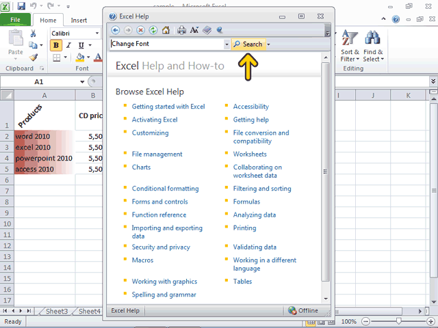Image resolution: width=438 pixels, height=328 pixels.
Task: Go to first sheet navigation arrow
Action: pos(5,311)
